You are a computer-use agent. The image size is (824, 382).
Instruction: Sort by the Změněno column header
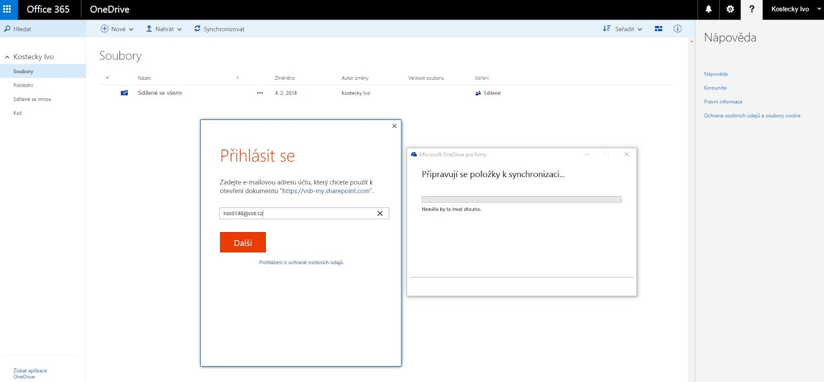click(x=285, y=78)
